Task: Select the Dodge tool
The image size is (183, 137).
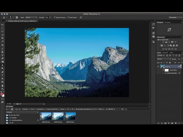Action: (2, 68)
